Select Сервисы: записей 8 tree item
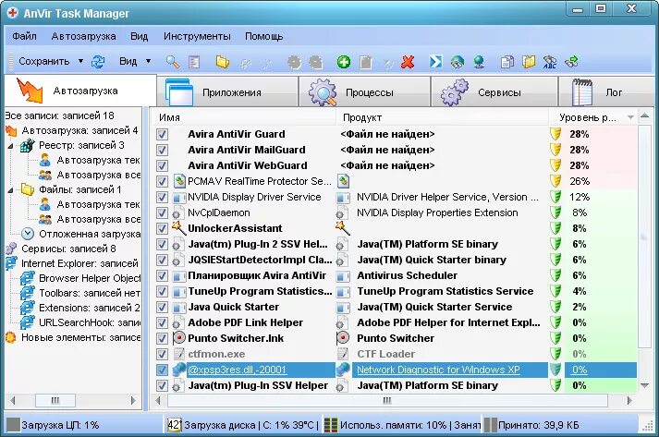The height and width of the screenshot is (437, 659). [x=68, y=249]
